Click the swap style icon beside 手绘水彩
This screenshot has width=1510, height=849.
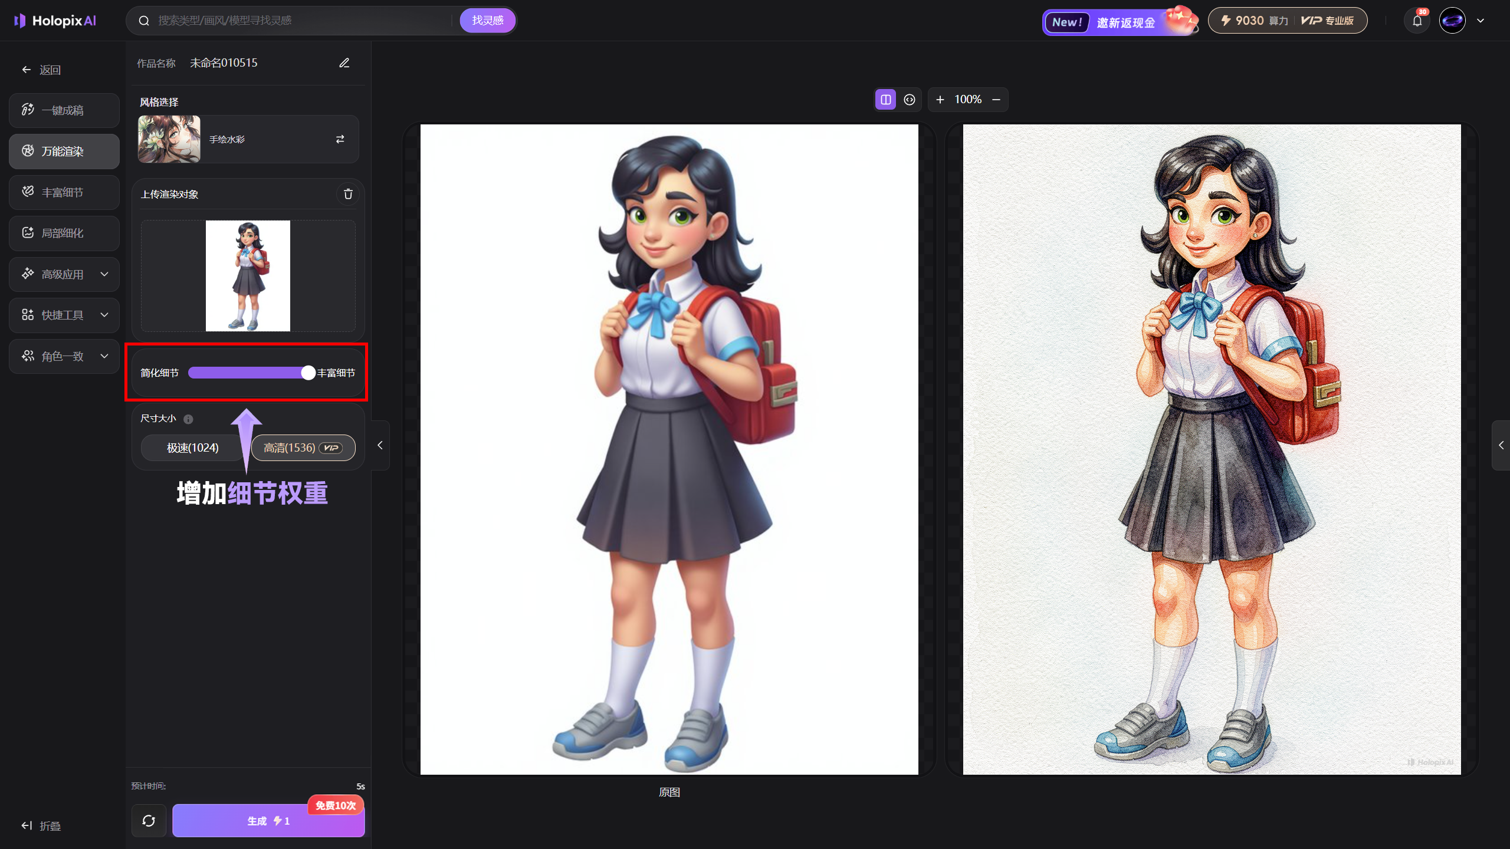point(340,139)
